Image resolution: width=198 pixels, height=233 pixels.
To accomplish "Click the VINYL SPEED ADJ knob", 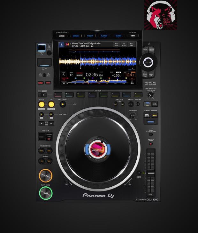I will coord(151,95).
